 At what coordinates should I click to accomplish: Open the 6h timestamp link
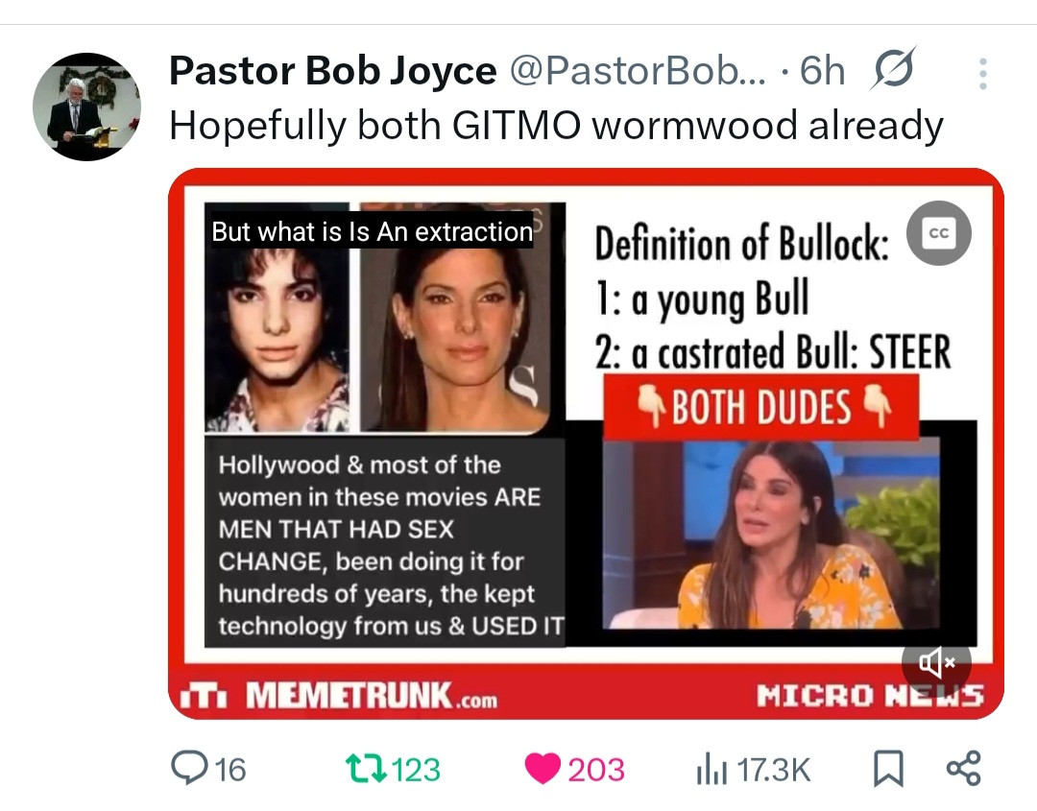pyautogui.click(x=822, y=71)
